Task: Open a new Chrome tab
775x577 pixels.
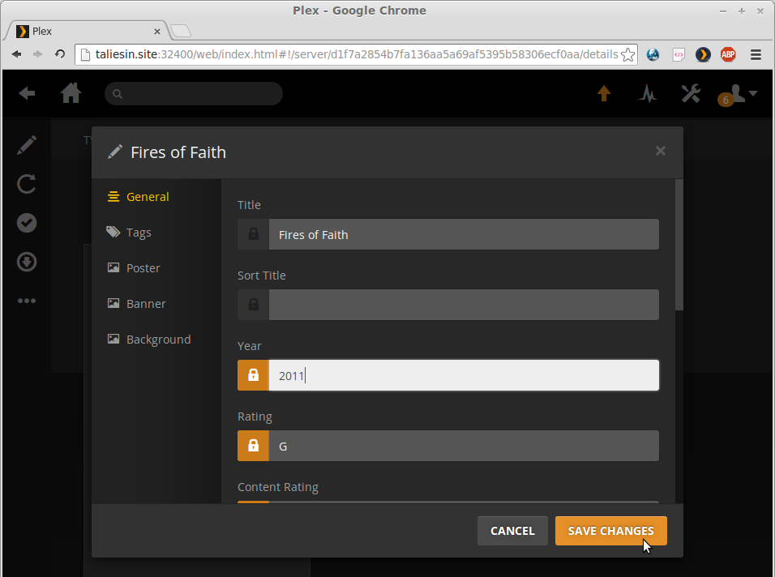Action: 181,31
